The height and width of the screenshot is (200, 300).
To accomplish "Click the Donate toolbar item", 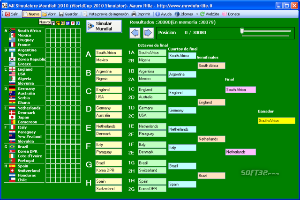I will pyautogui.click(x=231, y=14).
